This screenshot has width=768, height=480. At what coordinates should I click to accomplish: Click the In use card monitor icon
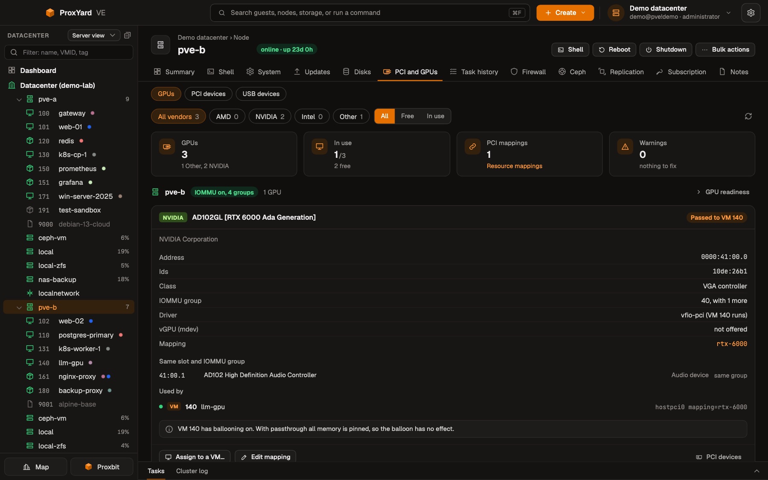(320, 147)
